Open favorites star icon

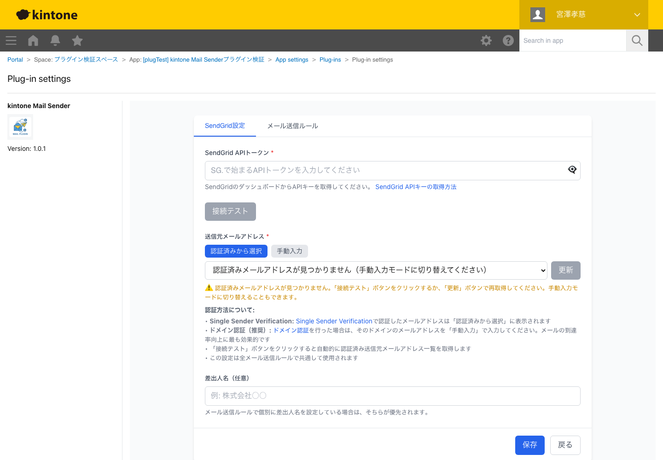[77, 40]
